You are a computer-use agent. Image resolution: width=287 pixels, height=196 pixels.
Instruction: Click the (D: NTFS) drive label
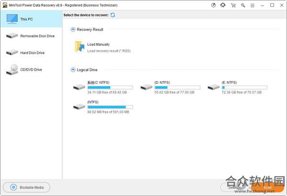click(x=162, y=83)
